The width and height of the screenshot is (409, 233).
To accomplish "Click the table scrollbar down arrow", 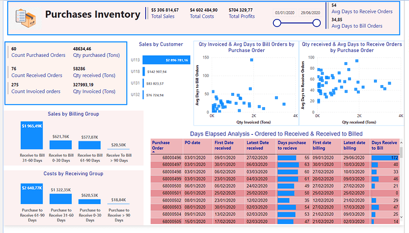I will point(401,217).
